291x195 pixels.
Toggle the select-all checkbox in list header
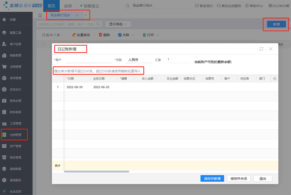click(x=43, y=44)
